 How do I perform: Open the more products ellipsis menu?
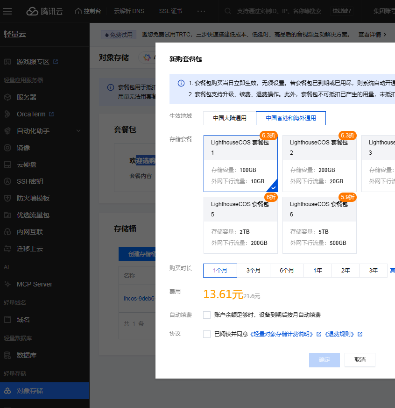(201, 11)
